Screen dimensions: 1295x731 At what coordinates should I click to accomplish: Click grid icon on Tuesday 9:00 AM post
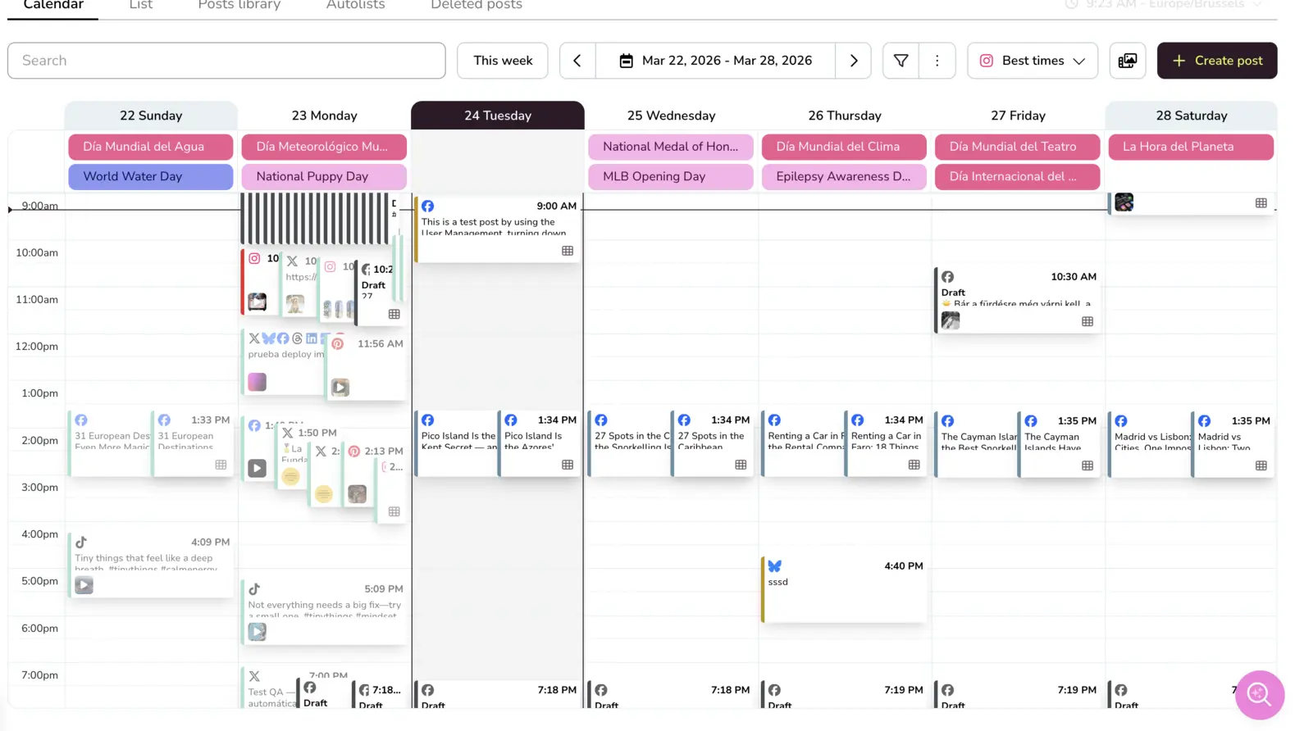point(568,251)
